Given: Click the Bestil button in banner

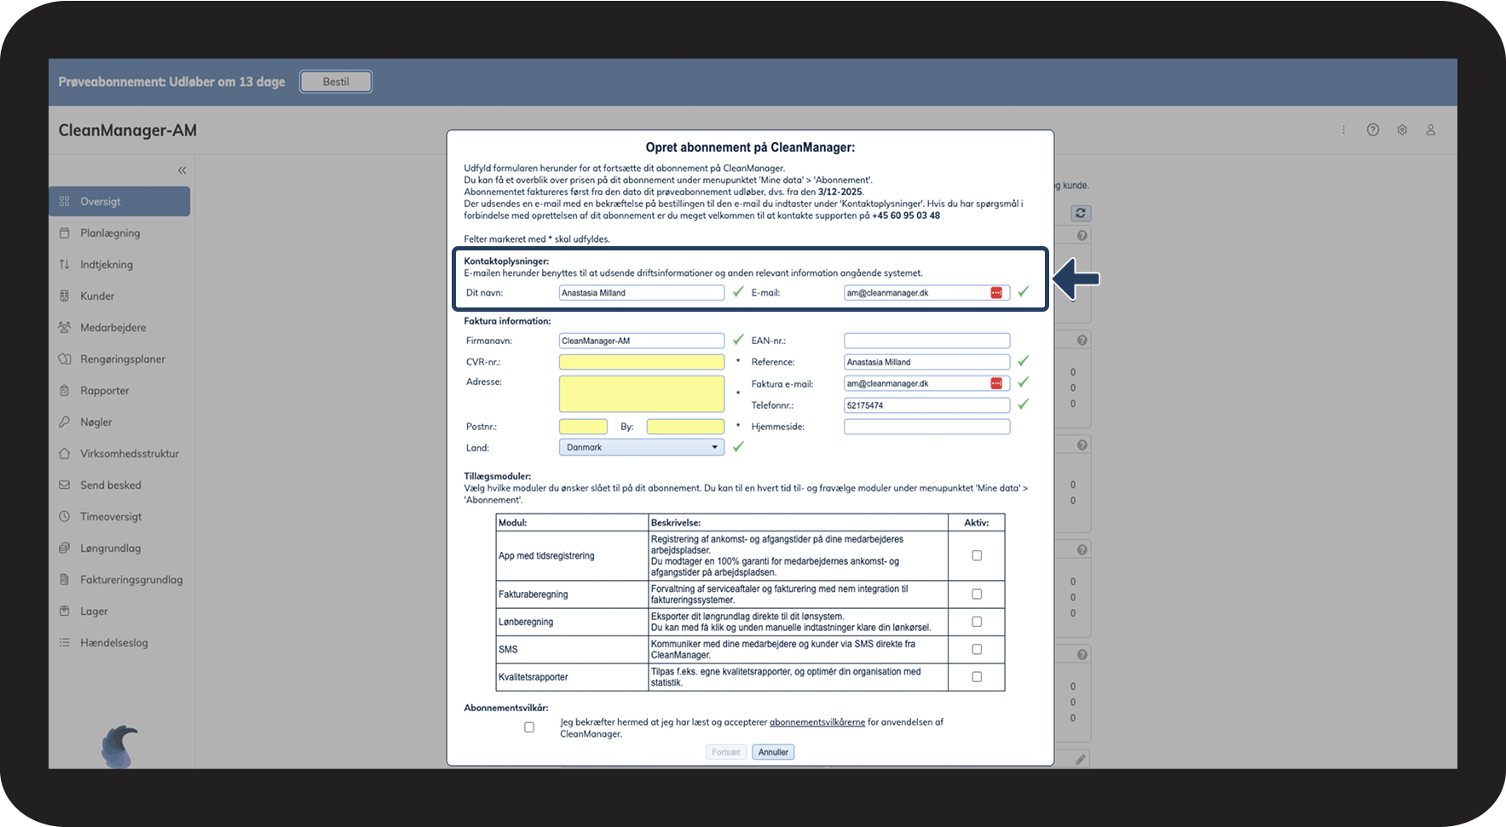Looking at the screenshot, I should point(336,82).
